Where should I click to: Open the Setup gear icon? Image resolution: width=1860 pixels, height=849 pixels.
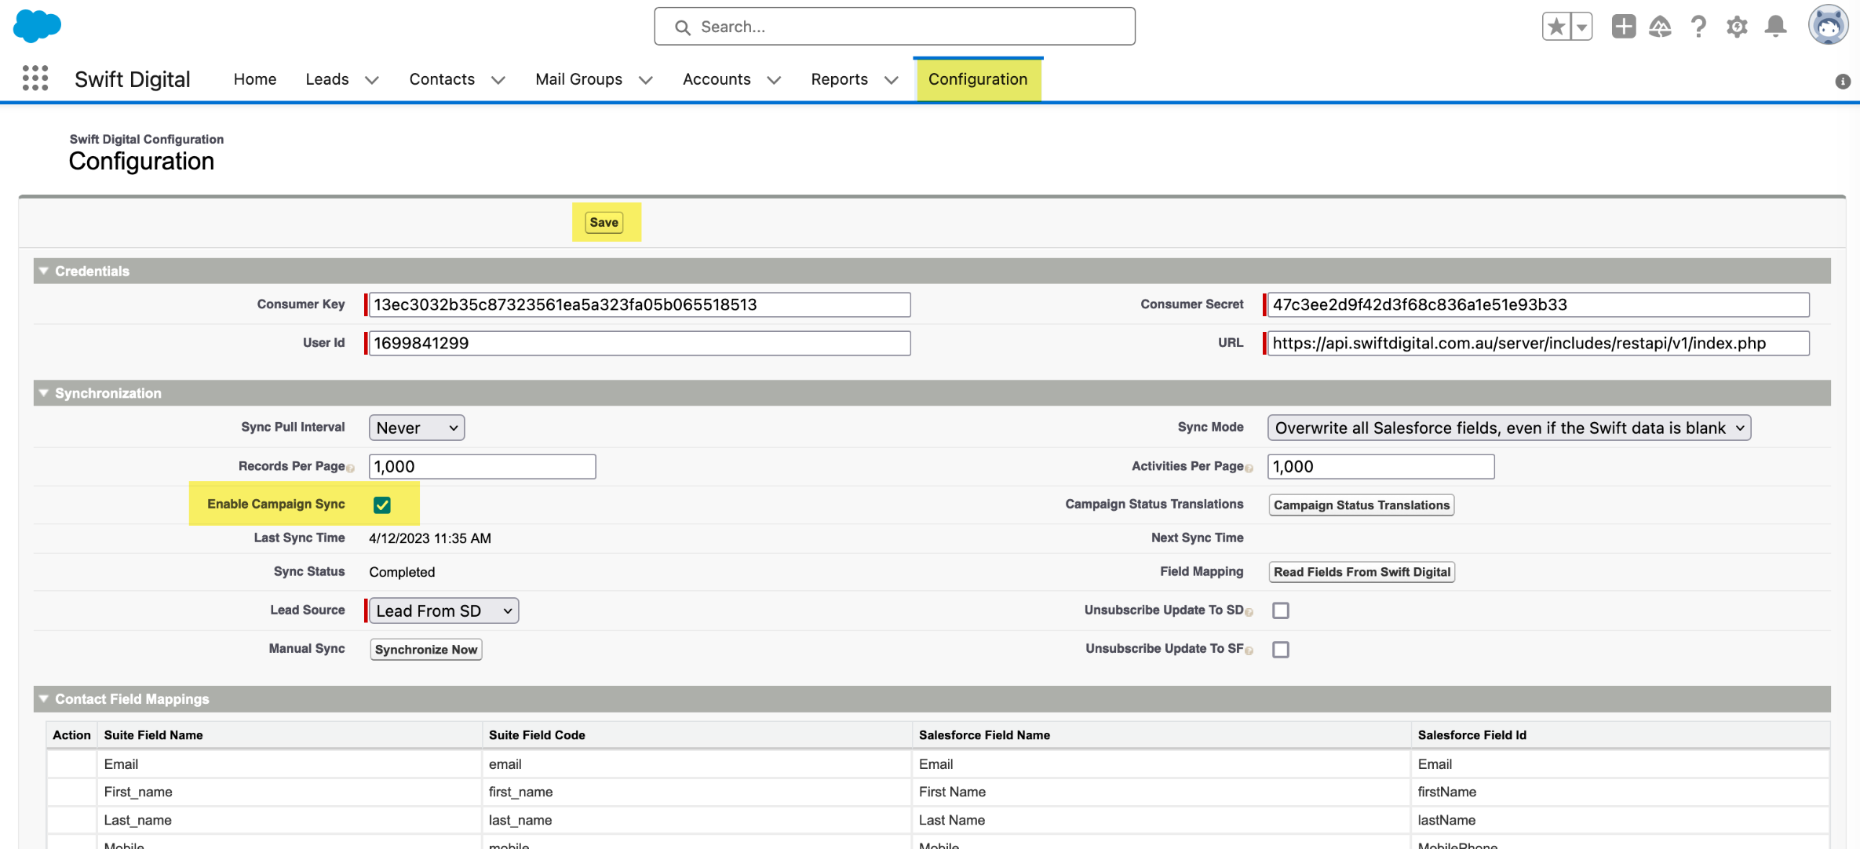click(1737, 27)
